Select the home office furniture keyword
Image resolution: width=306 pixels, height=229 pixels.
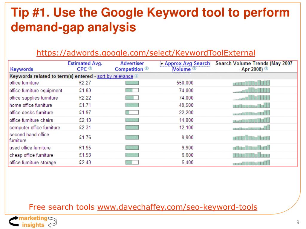[x=31, y=105]
